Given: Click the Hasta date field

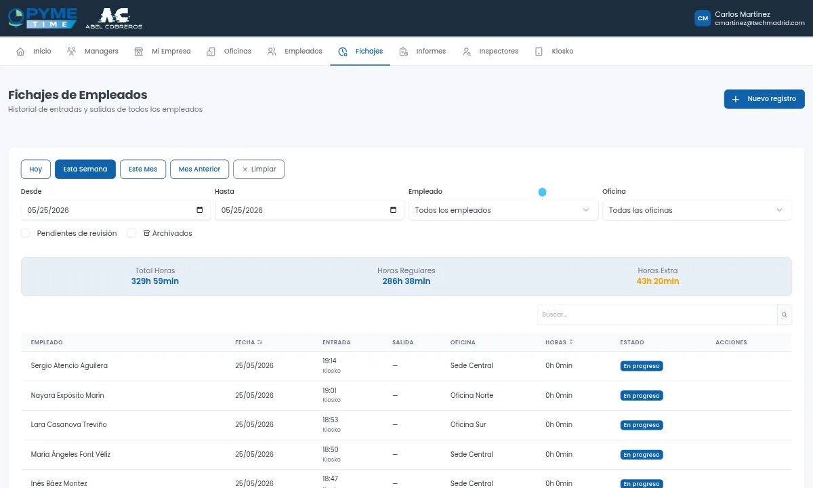Looking at the screenshot, I should pos(310,210).
